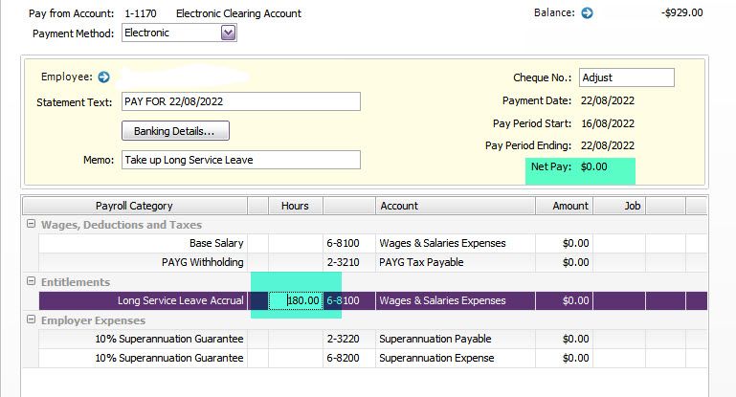
Task: Click the Employee arrow icon
Action: (103, 77)
